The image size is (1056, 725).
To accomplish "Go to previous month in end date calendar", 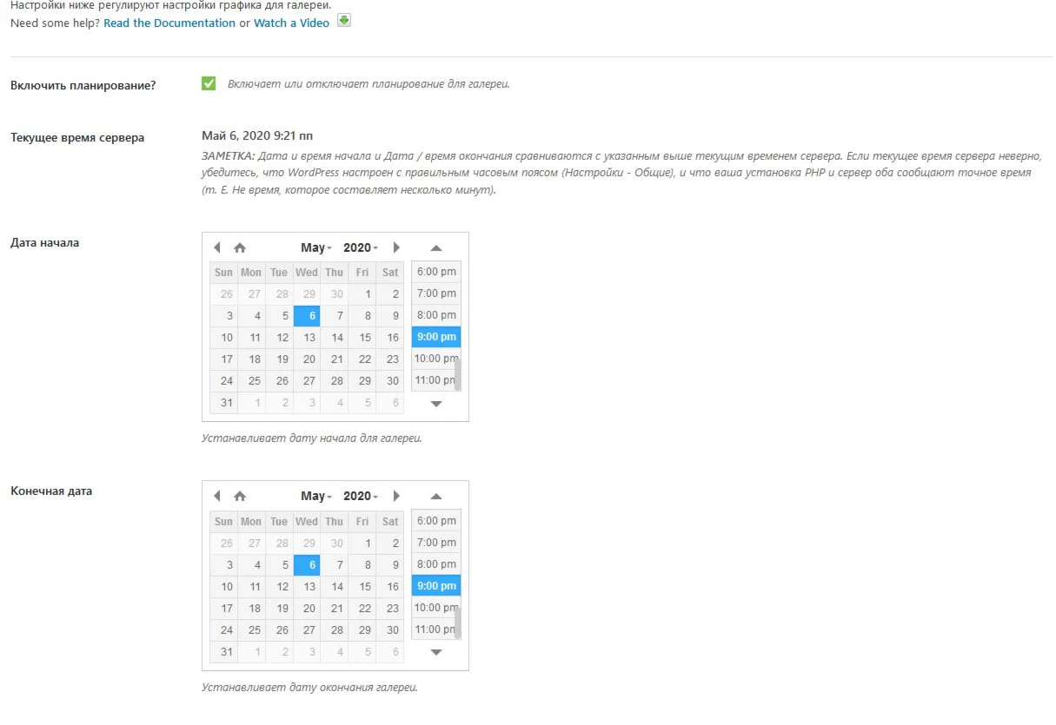I will [x=217, y=496].
